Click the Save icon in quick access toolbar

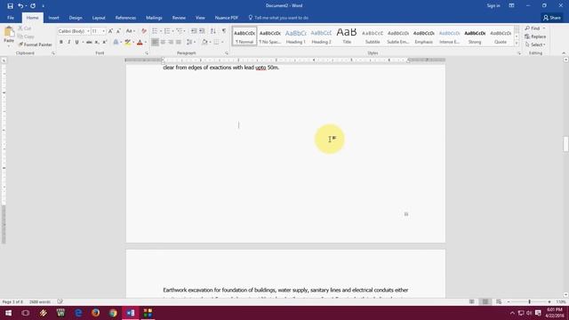coord(10,6)
